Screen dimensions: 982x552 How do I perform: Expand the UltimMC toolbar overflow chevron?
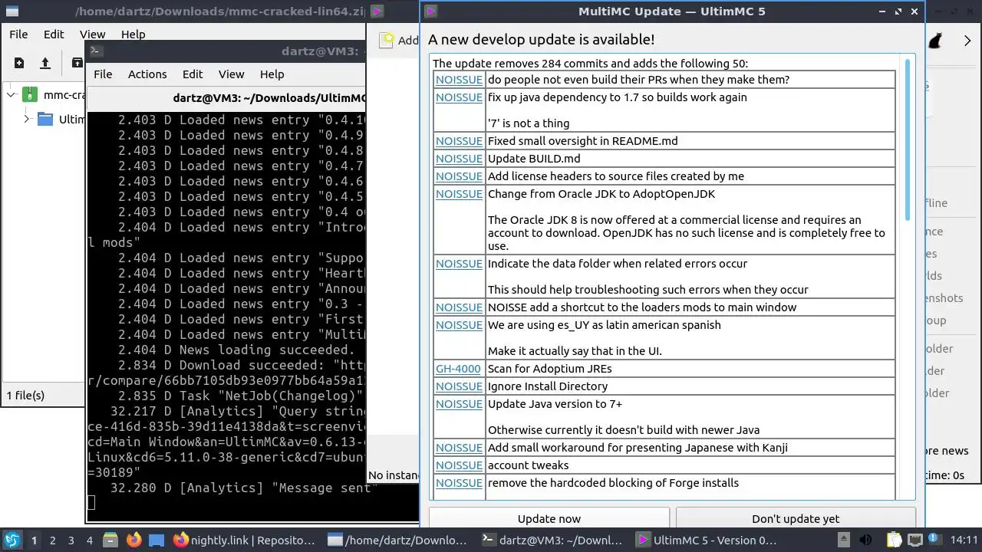[x=967, y=41]
